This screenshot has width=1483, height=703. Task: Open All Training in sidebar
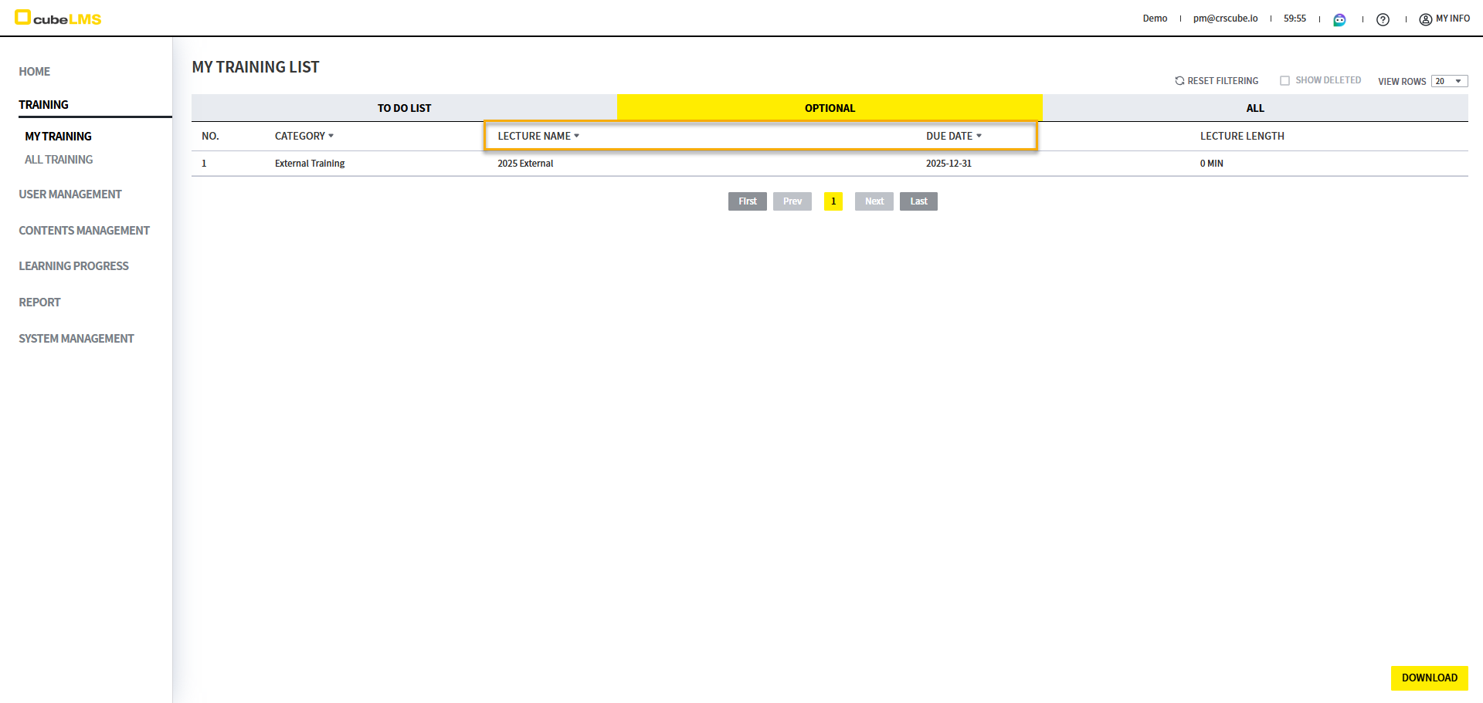click(x=59, y=160)
